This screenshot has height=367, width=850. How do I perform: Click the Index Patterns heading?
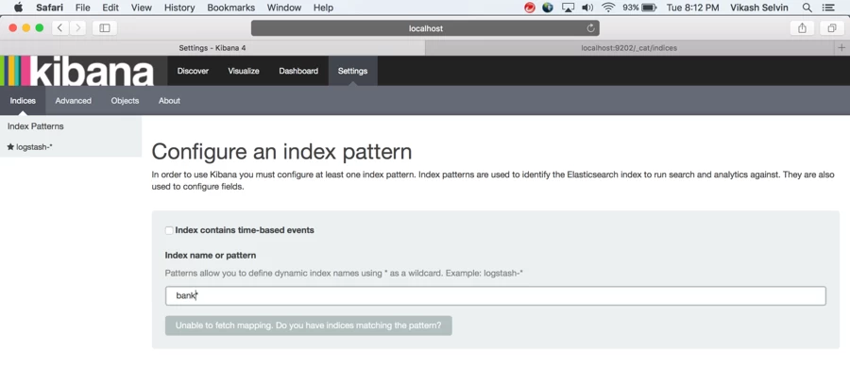tap(35, 126)
